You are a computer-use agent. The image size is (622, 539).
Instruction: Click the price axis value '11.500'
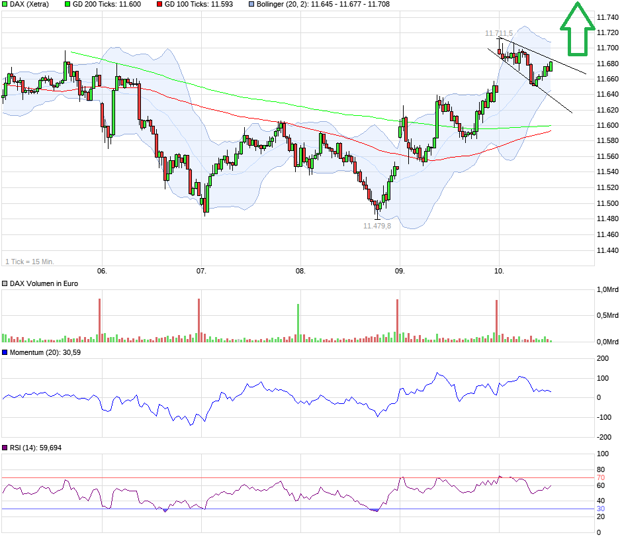(607, 203)
